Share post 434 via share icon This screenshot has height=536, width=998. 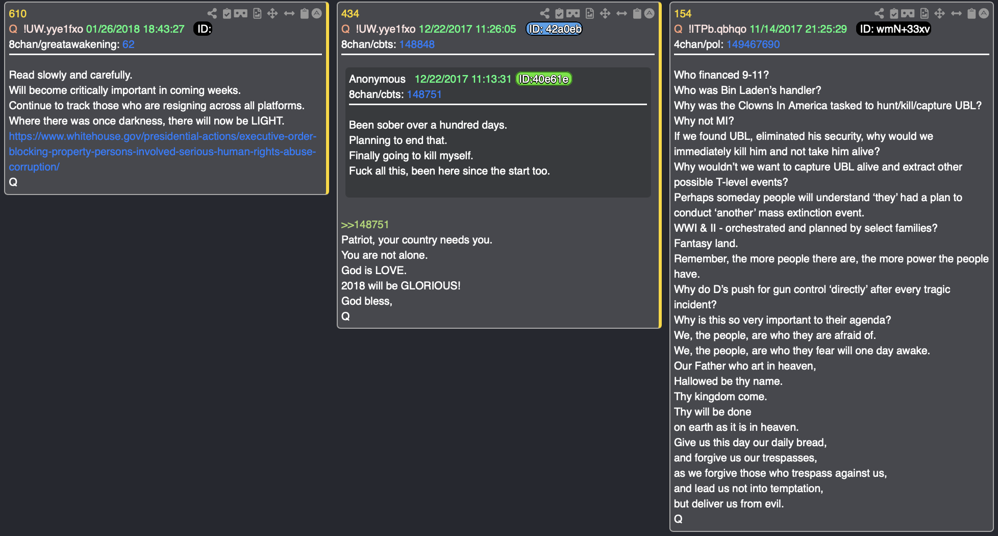click(544, 14)
